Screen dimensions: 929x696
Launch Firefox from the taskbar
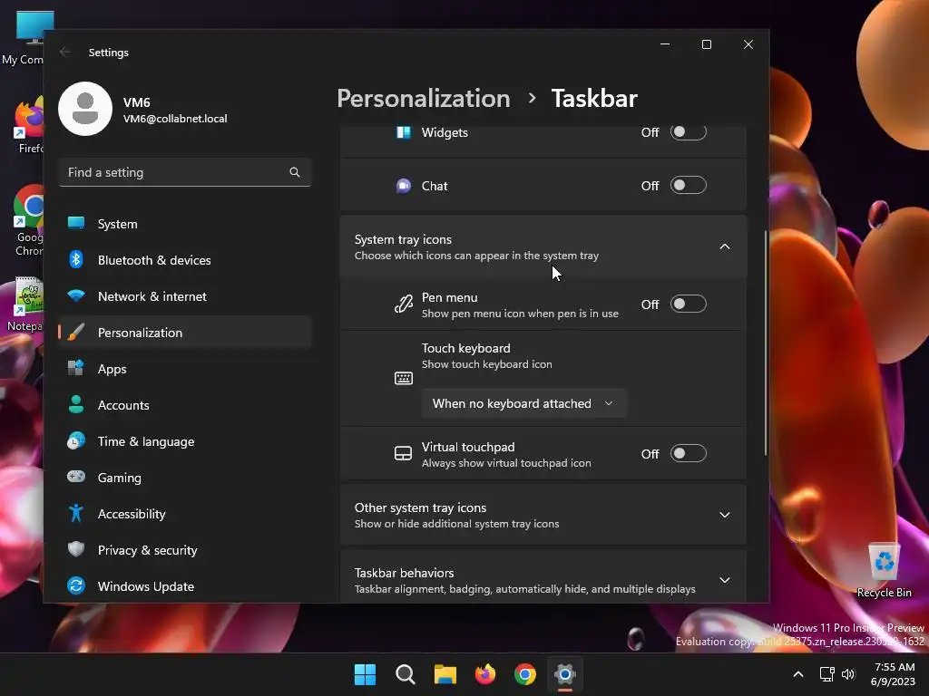[485, 674]
